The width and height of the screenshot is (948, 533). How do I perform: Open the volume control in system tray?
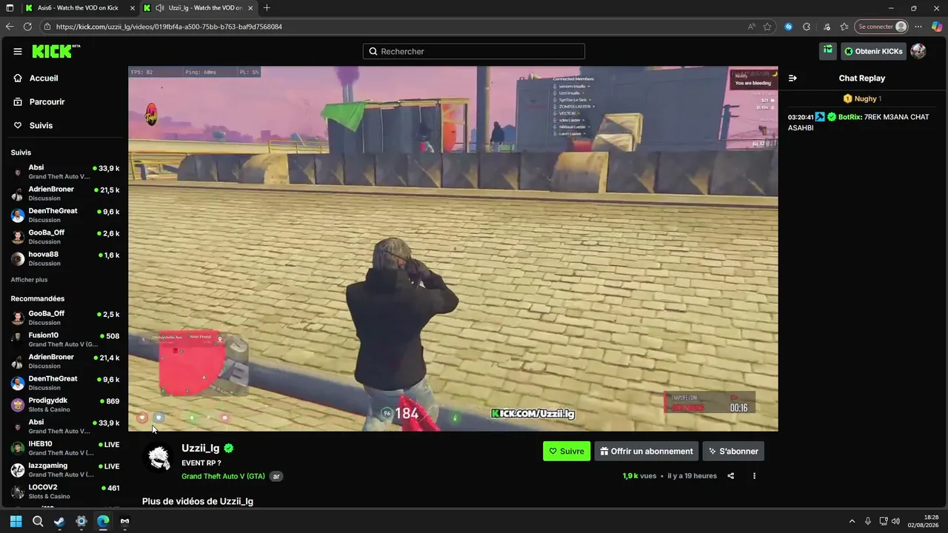(895, 521)
